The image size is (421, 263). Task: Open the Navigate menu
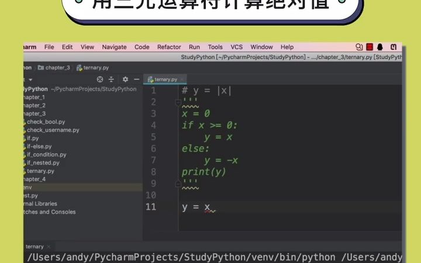[114, 47]
